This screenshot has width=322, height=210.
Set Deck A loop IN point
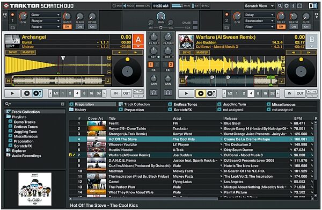116,93
